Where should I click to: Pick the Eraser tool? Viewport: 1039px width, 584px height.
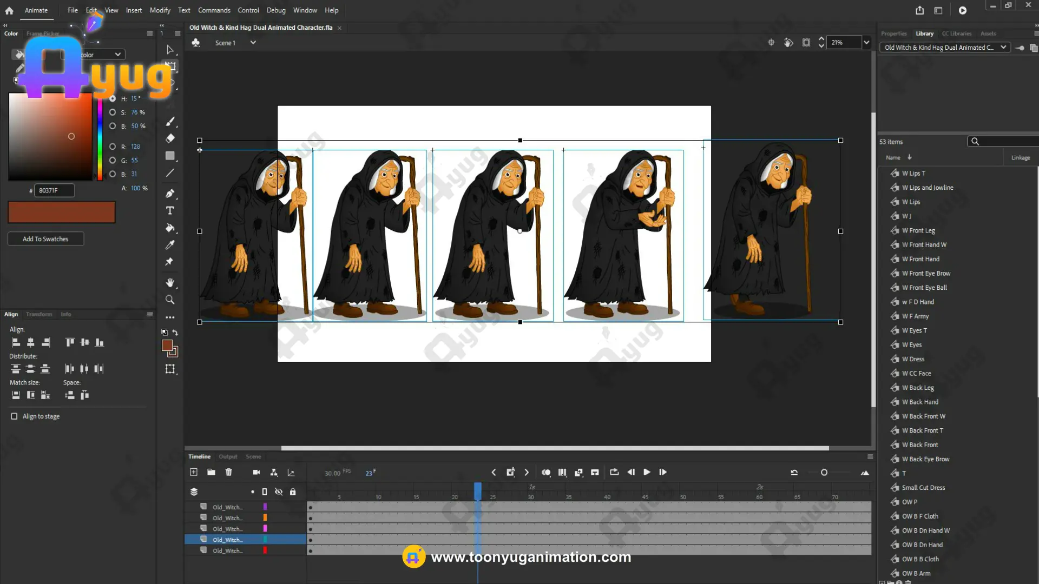tap(170, 138)
